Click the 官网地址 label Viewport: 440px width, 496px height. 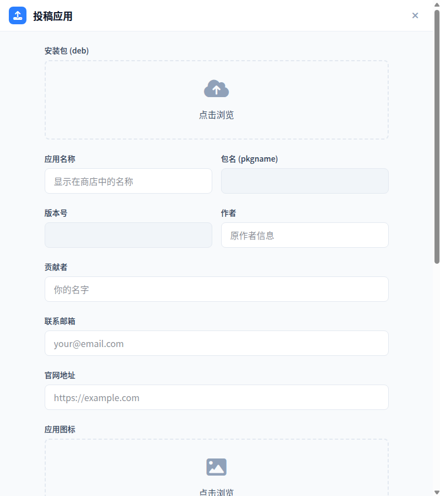tap(60, 375)
